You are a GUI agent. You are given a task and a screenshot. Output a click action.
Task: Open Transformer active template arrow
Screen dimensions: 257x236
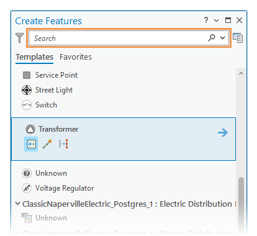click(x=223, y=132)
